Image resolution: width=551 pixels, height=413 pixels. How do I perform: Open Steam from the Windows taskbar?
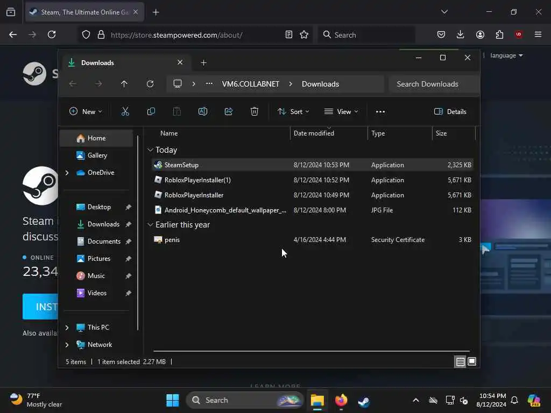[x=364, y=401]
